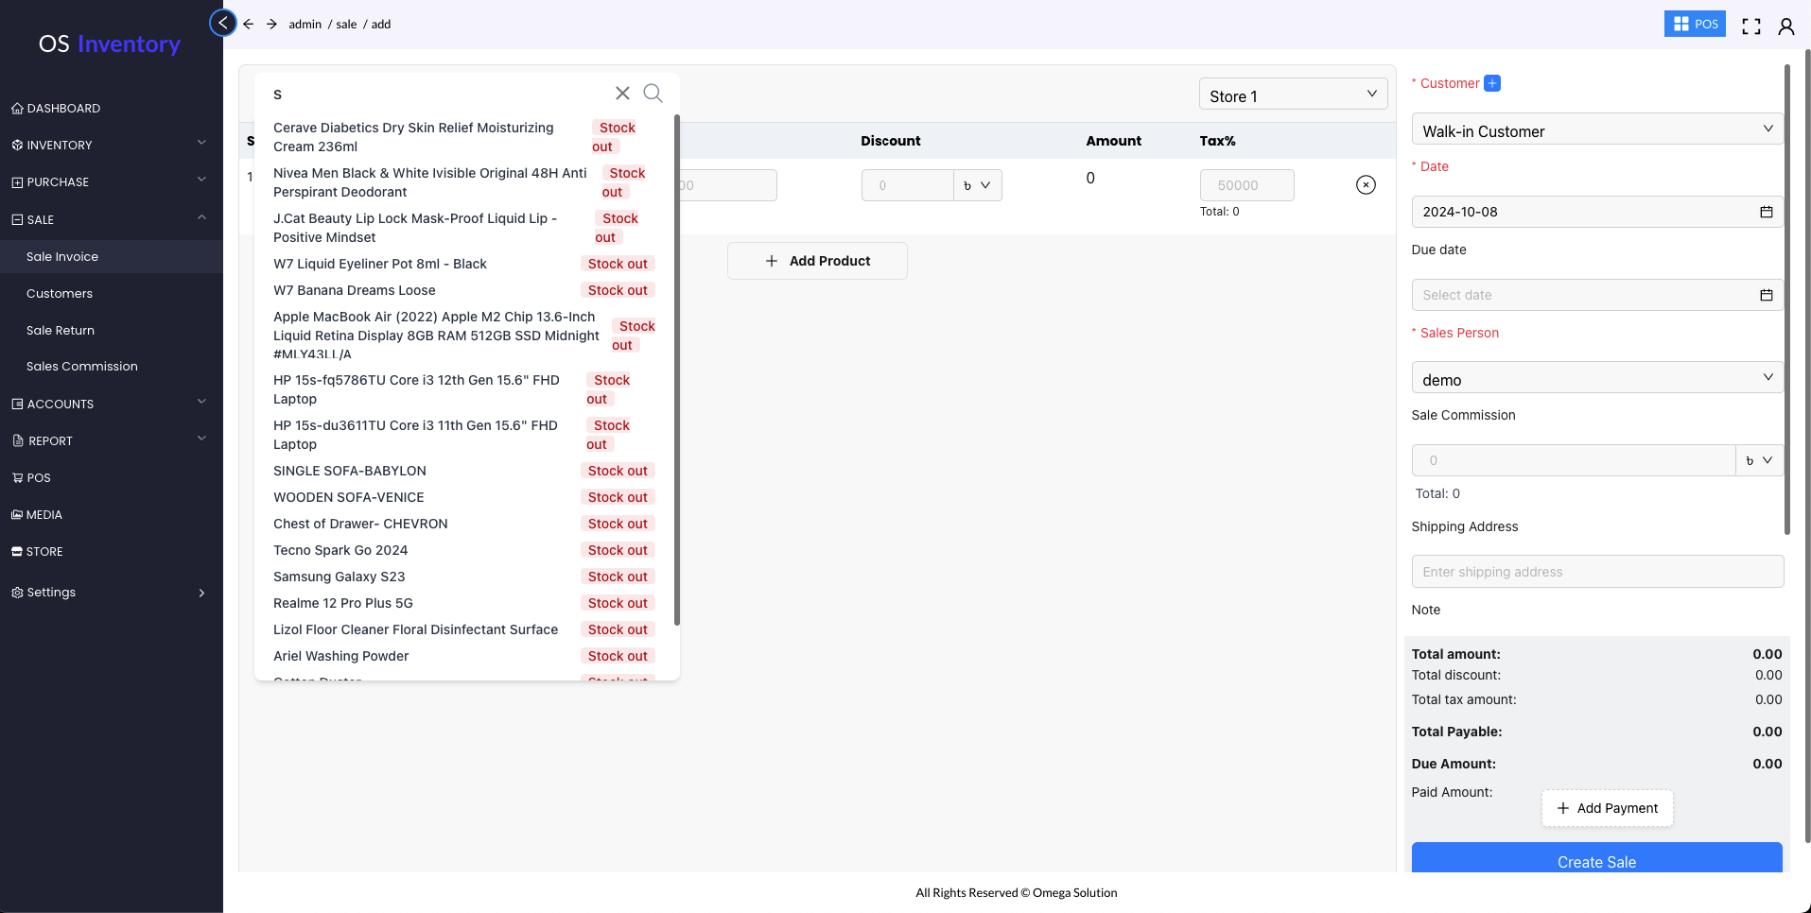Select Samsung Galaxy S23 from results

pos(340,577)
